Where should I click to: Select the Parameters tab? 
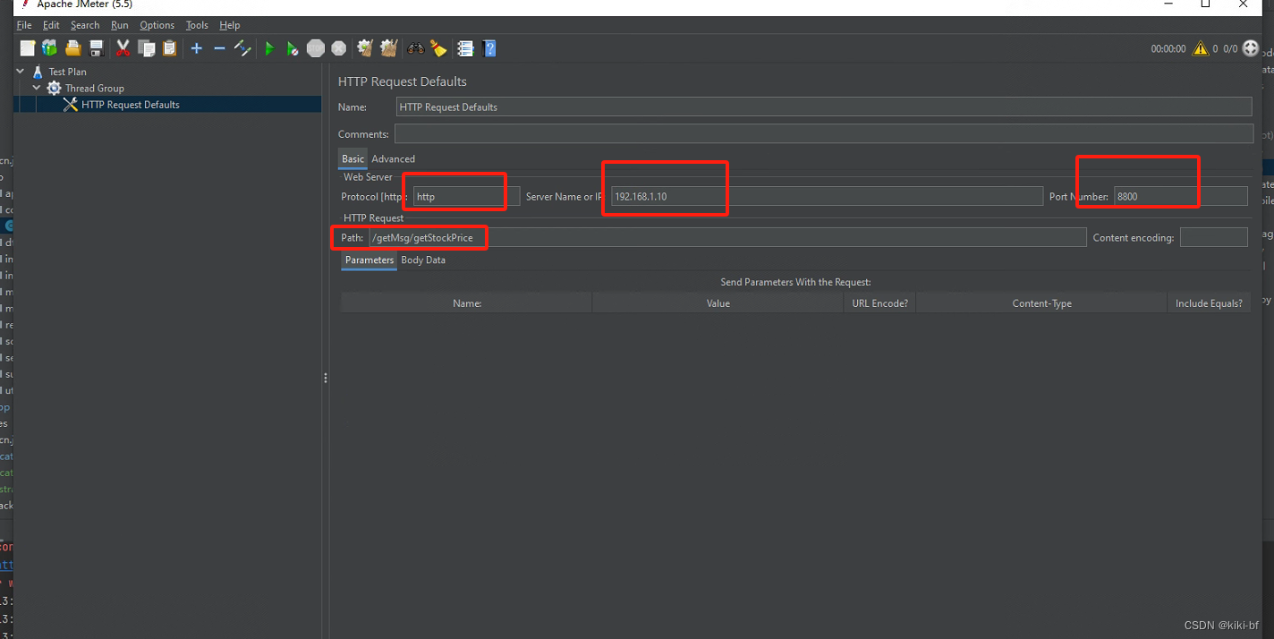click(x=369, y=260)
